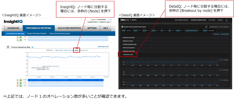
Task: Click green plus on the 95.9% node row
Action: [21, 80]
